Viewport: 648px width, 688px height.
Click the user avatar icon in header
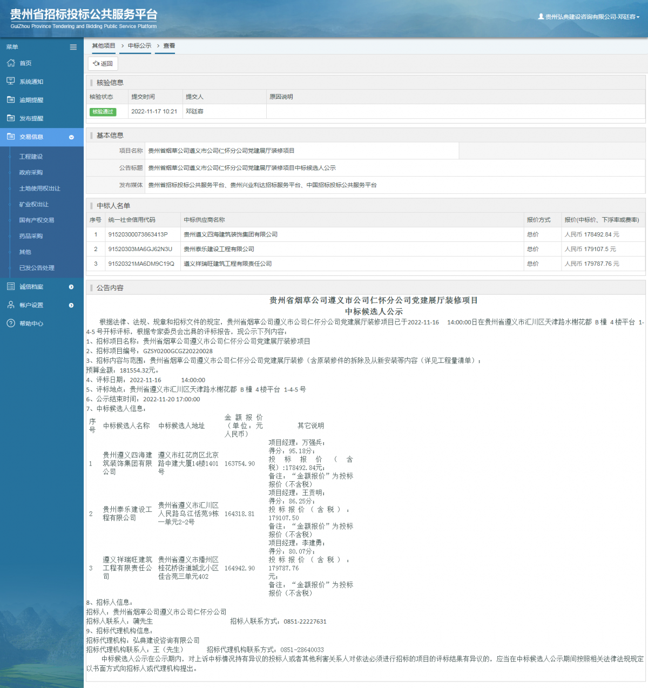pyautogui.click(x=541, y=17)
